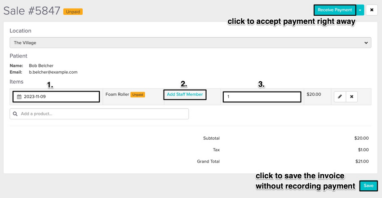
Task: Remove the Foam Roller item with the X icon
Action: point(351,97)
